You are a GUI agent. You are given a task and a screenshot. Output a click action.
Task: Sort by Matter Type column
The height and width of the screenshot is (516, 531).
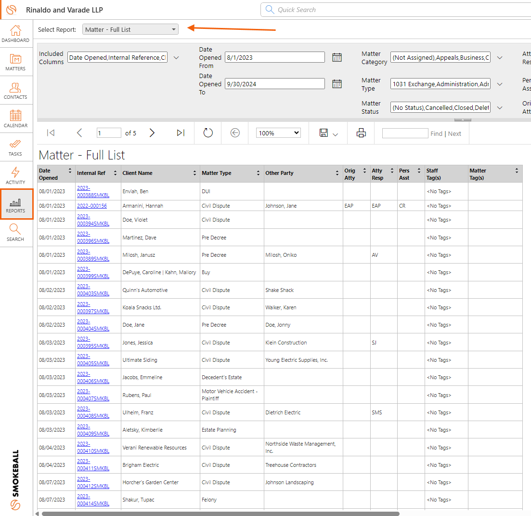click(258, 173)
